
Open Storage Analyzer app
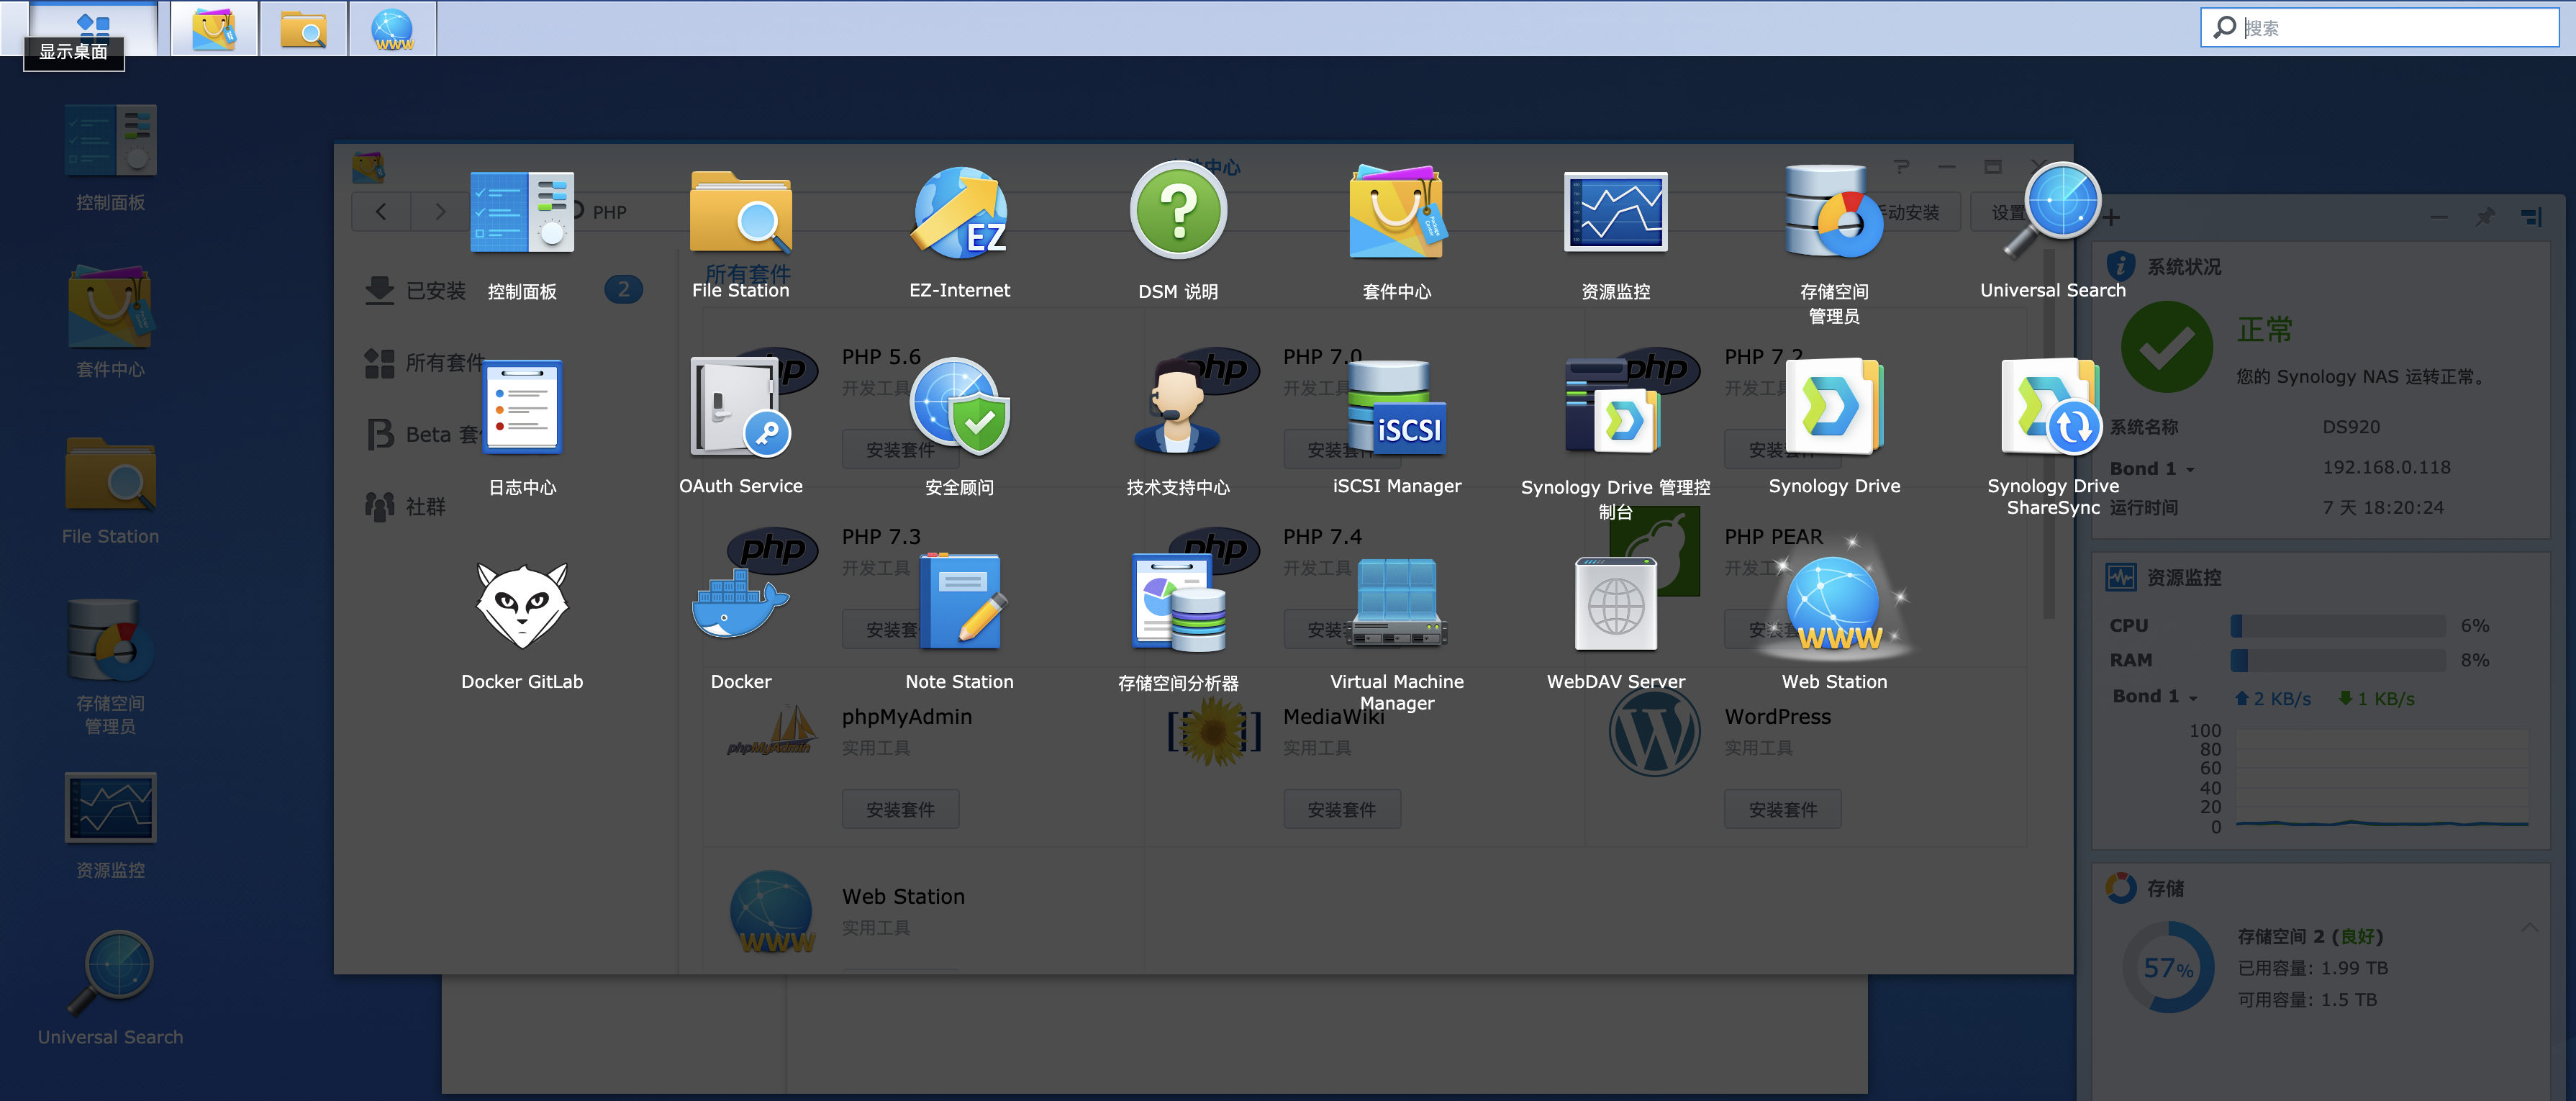click(1178, 603)
